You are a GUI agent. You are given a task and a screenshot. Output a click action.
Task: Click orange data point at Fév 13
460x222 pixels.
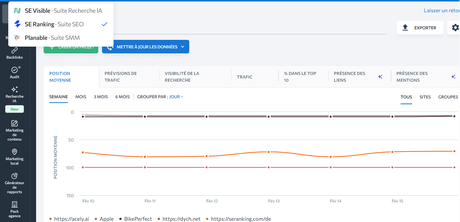point(268,152)
